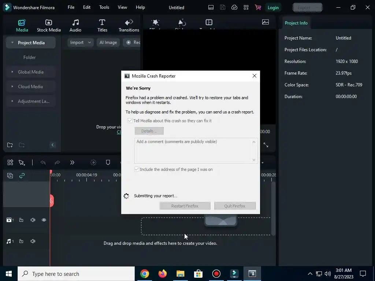Screen dimensions: 375x281
Task: Open Chrome from the taskbar
Action: (145, 274)
